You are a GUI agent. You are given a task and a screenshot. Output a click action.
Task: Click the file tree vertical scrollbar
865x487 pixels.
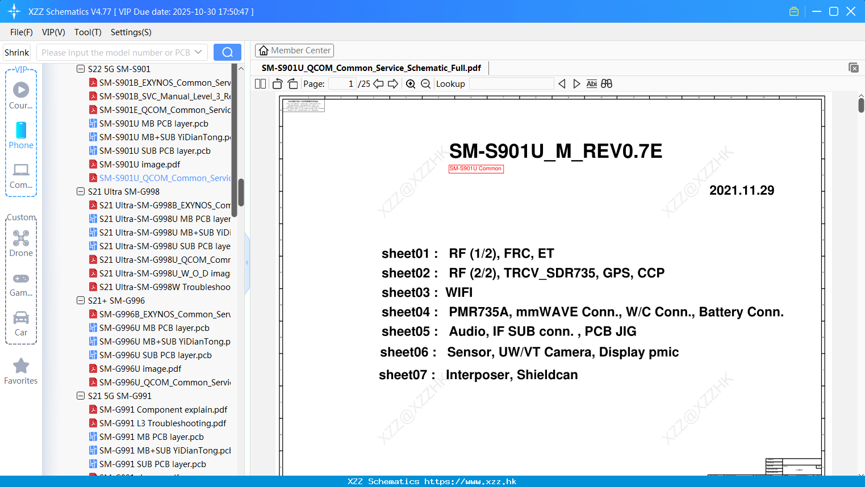pyautogui.click(x=241, y=193)
